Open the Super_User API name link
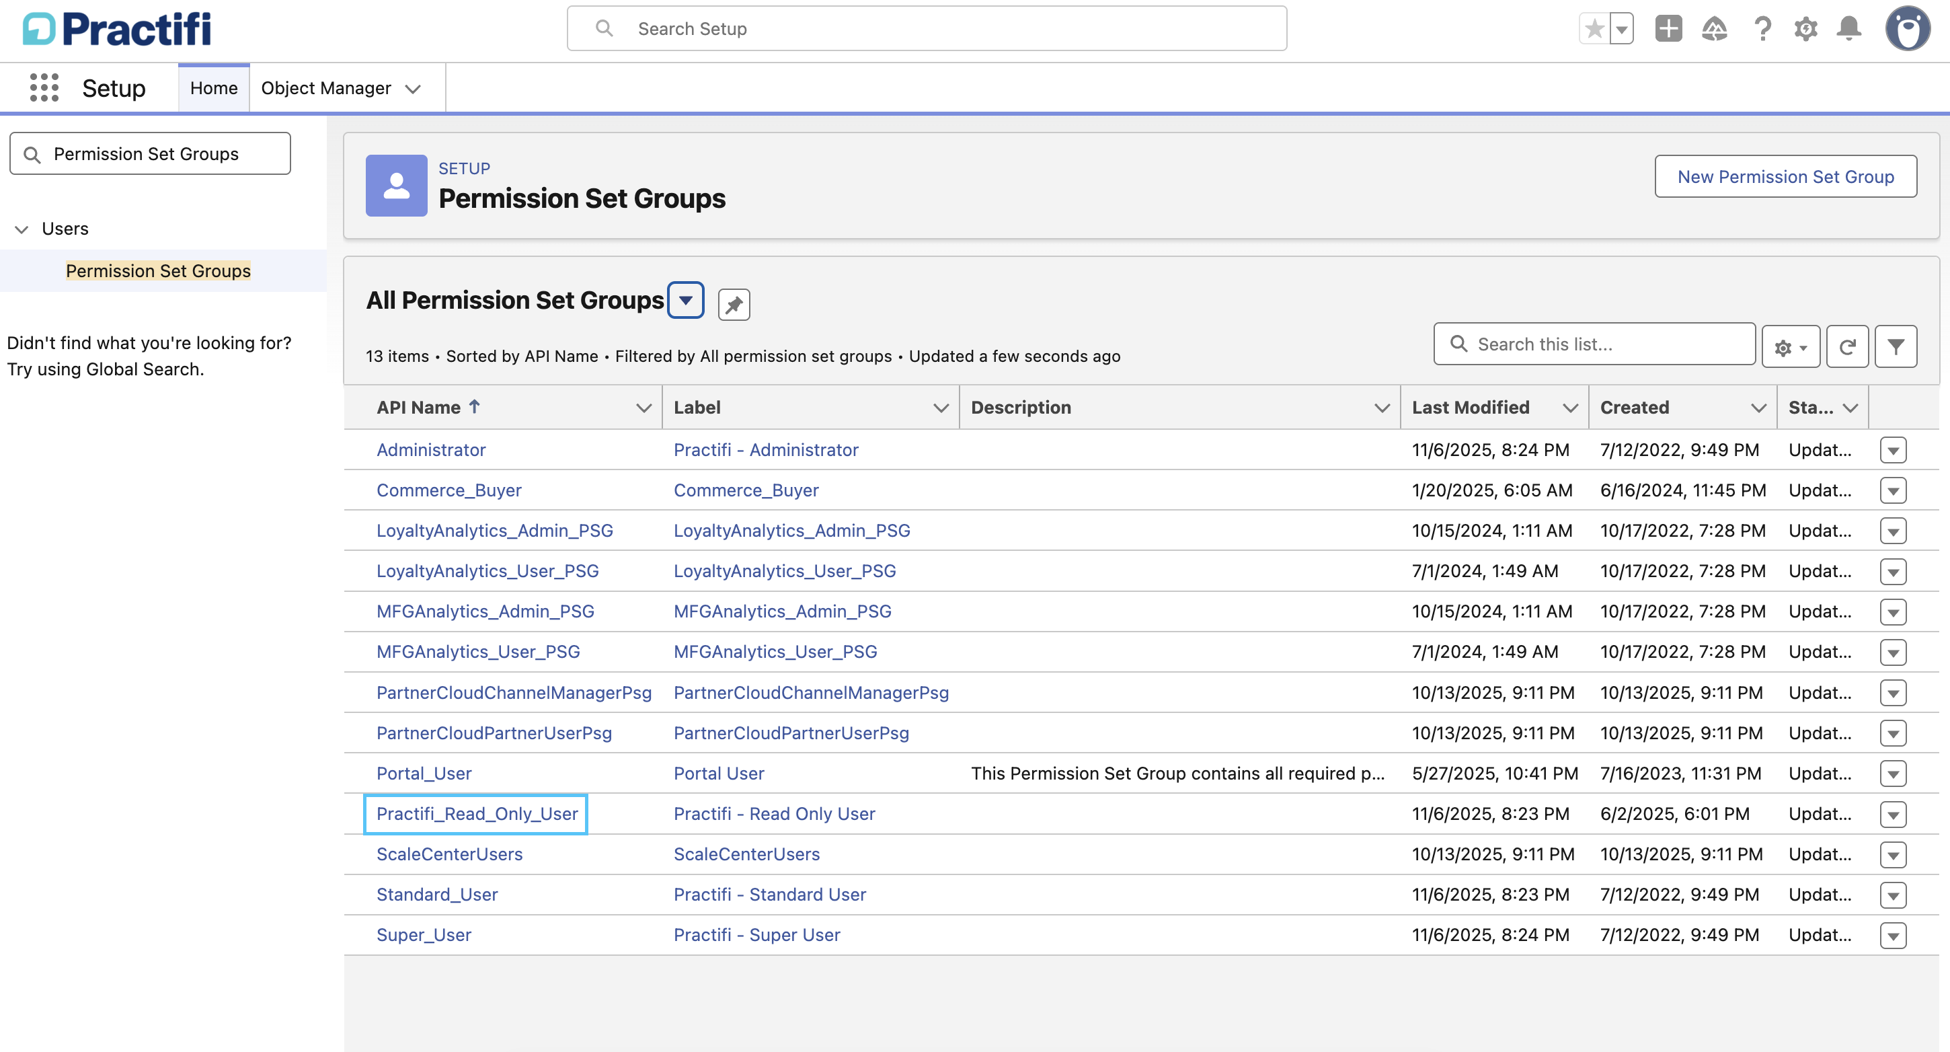The image size is (1950, 1052). [424, 934]
